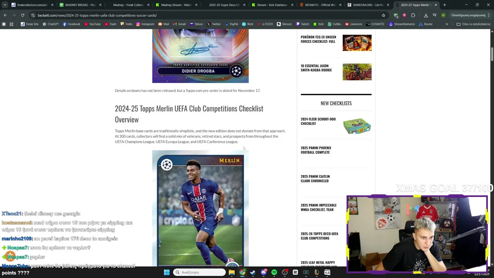Switch to the ΜΠΑΜ FC tab

320,5
